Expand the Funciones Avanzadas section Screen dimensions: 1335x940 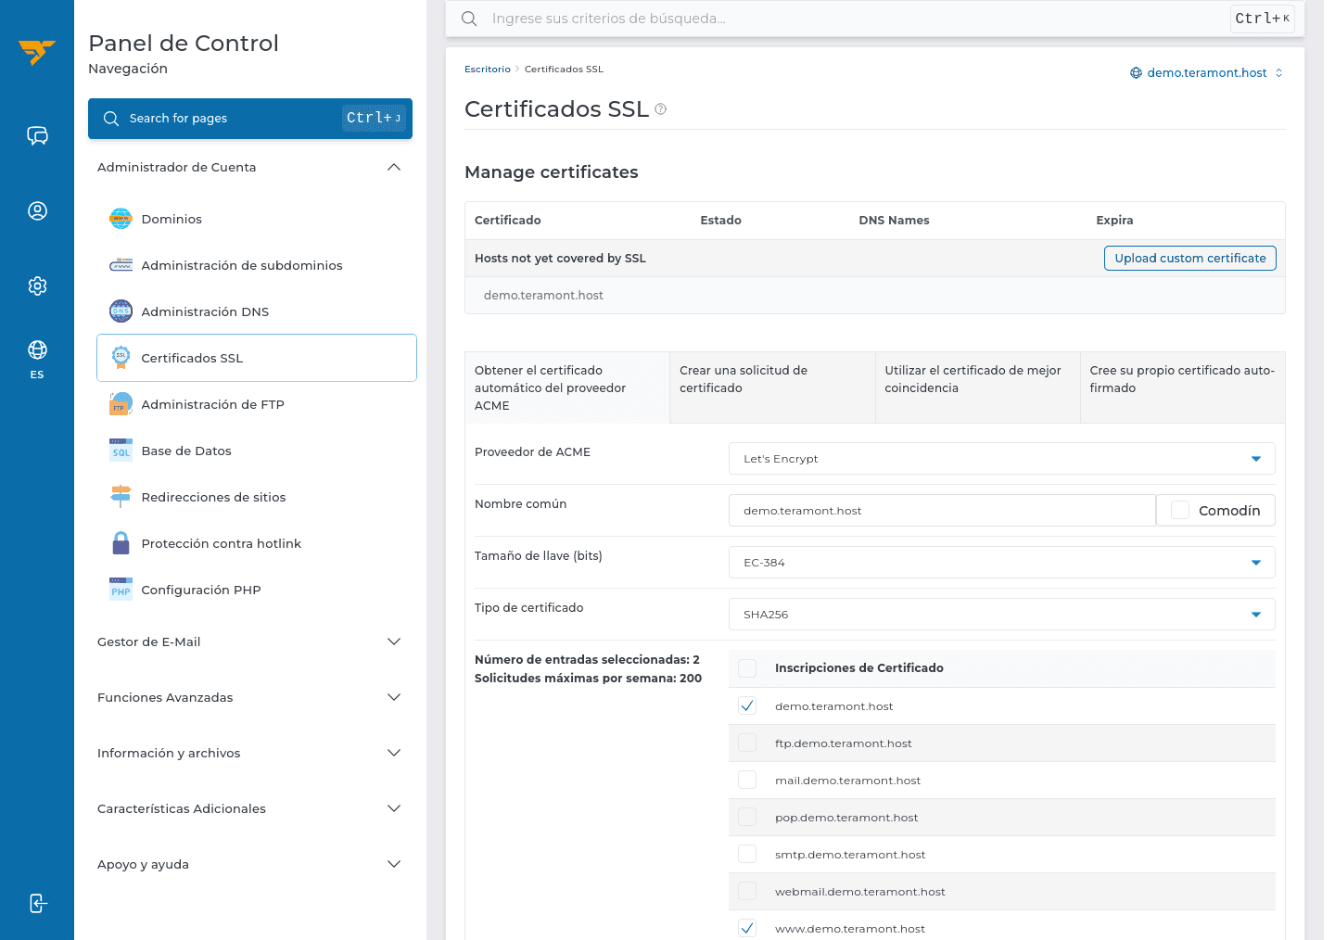click(250, 697)
